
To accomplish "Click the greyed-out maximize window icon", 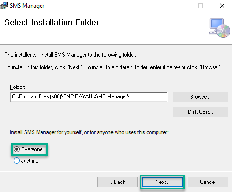I will (x=200, y=6).
